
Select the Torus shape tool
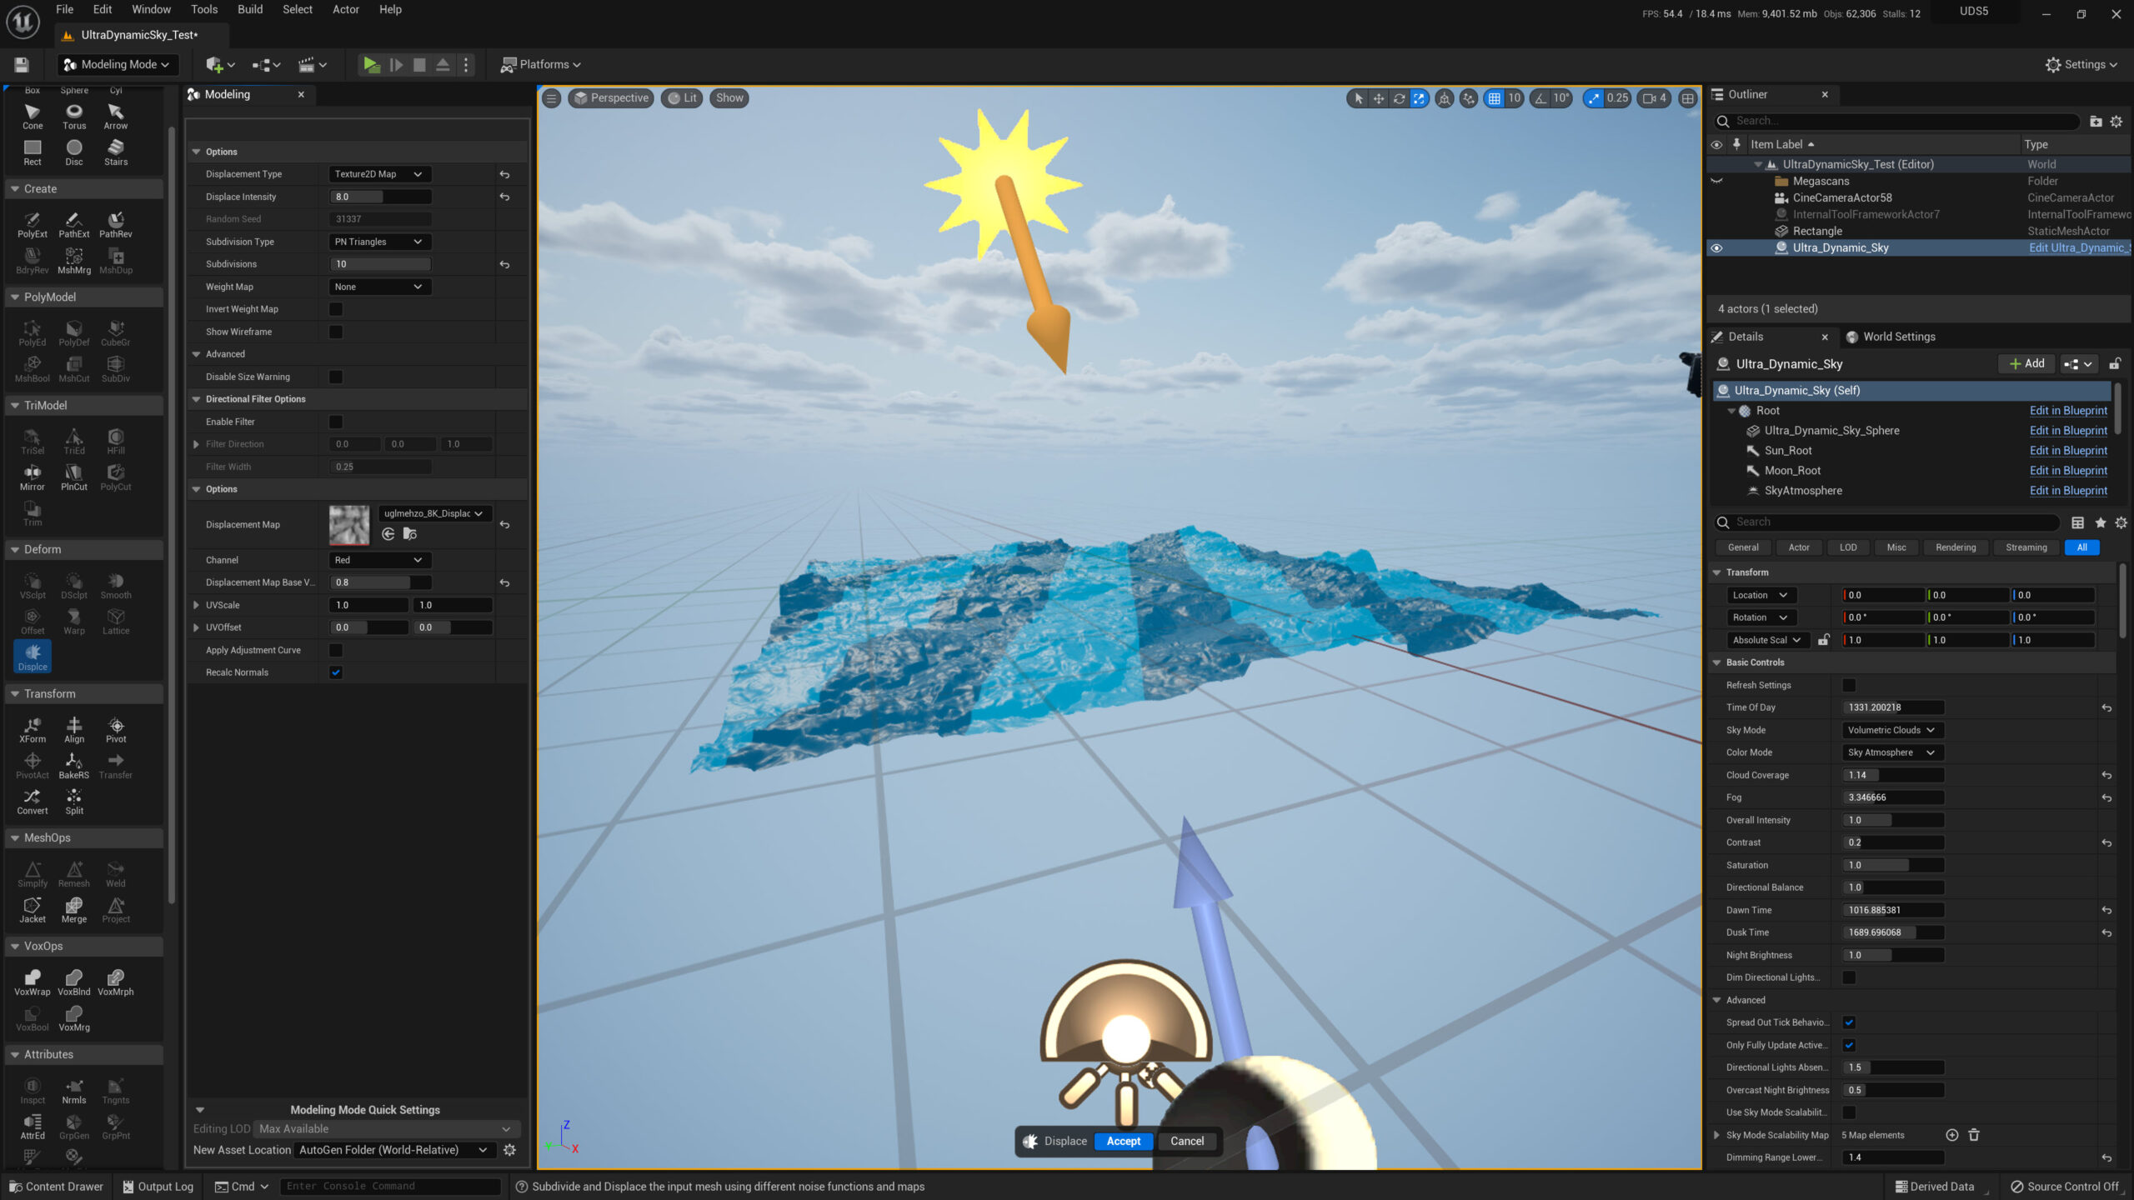74,116
